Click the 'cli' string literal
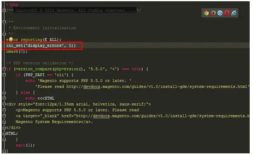253x155 pixels. click(x=60, y=75)
